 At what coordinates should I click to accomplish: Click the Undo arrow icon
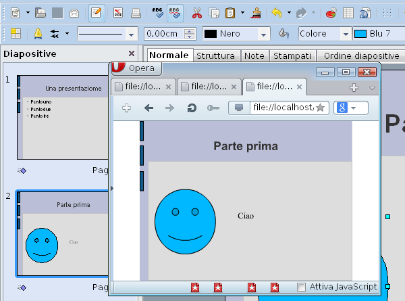(x=276, y=12)
